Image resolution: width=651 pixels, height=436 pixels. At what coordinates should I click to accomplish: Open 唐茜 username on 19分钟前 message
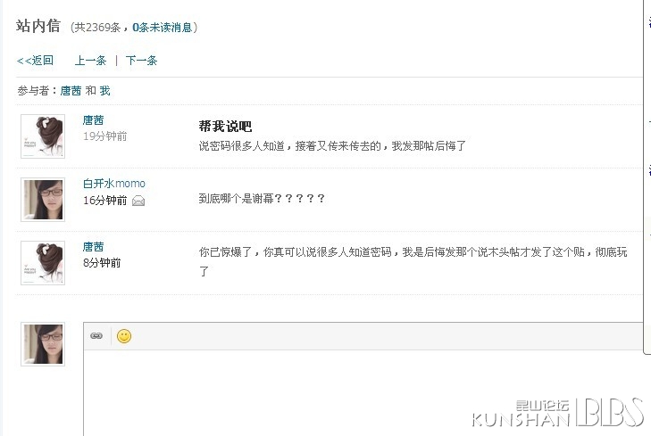[94, 120]
